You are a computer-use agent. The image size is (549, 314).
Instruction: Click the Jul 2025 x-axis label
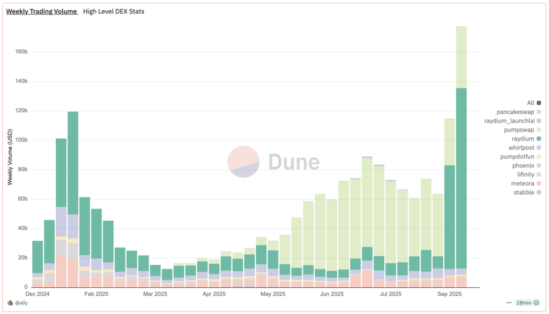(390, 294)
